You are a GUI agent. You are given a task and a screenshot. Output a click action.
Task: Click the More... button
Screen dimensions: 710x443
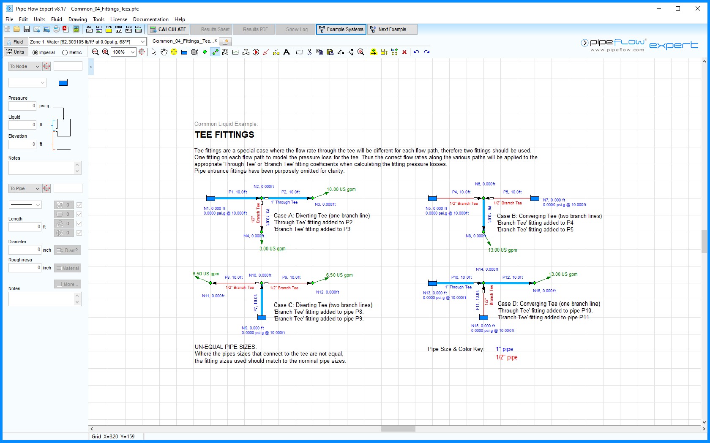(x=68, y=284)
